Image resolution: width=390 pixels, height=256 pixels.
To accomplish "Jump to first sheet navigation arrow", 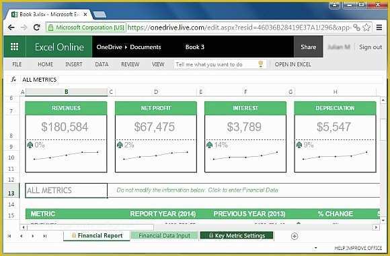I will [9, 236].
